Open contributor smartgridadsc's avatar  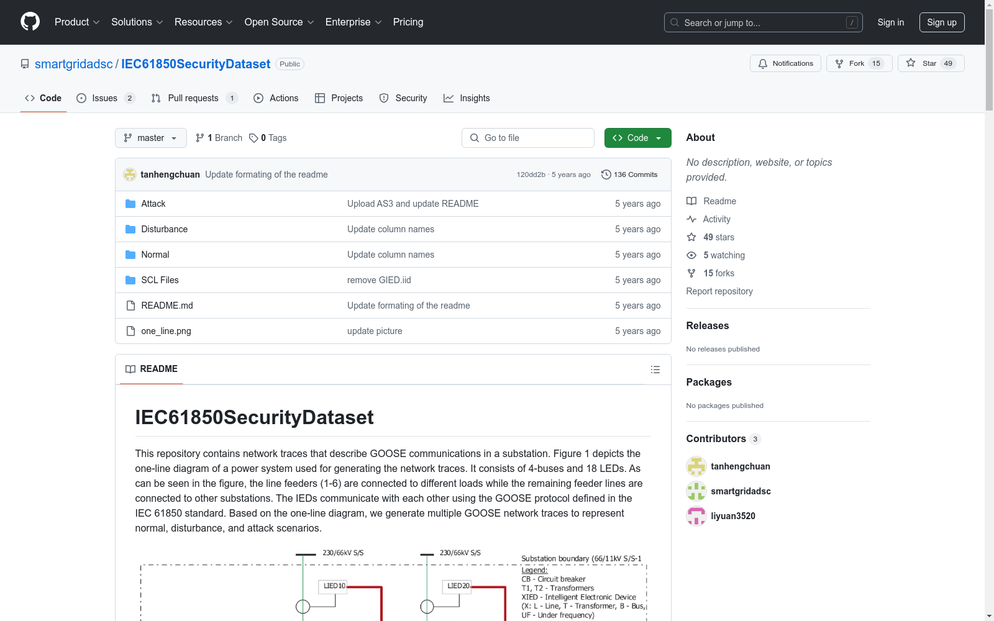point(696,491)
